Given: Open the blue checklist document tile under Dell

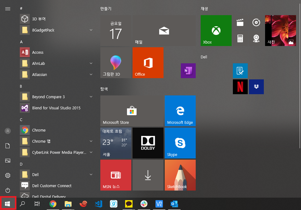Looking at the screenshot, I should point(240,71).
